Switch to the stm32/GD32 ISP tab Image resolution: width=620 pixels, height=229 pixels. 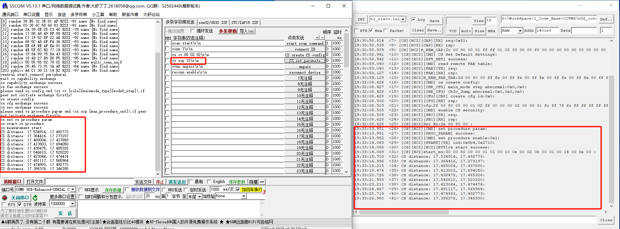coord(213,23)
